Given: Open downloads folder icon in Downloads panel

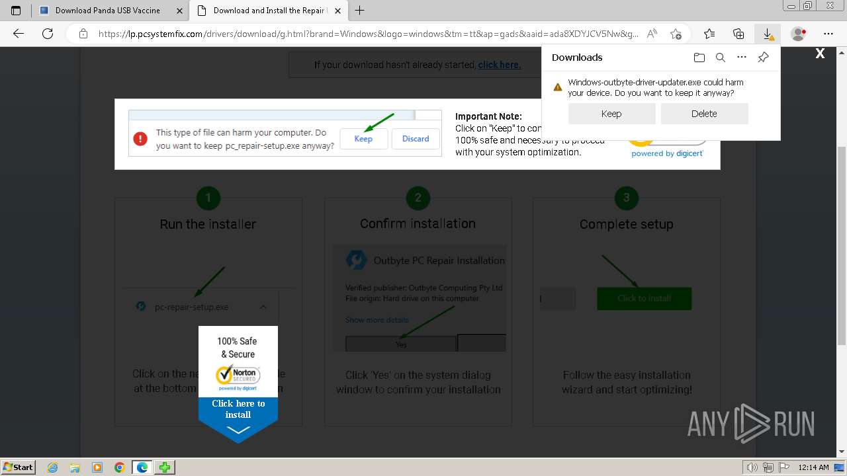Looking at the screenshot, I should (699, 58).
